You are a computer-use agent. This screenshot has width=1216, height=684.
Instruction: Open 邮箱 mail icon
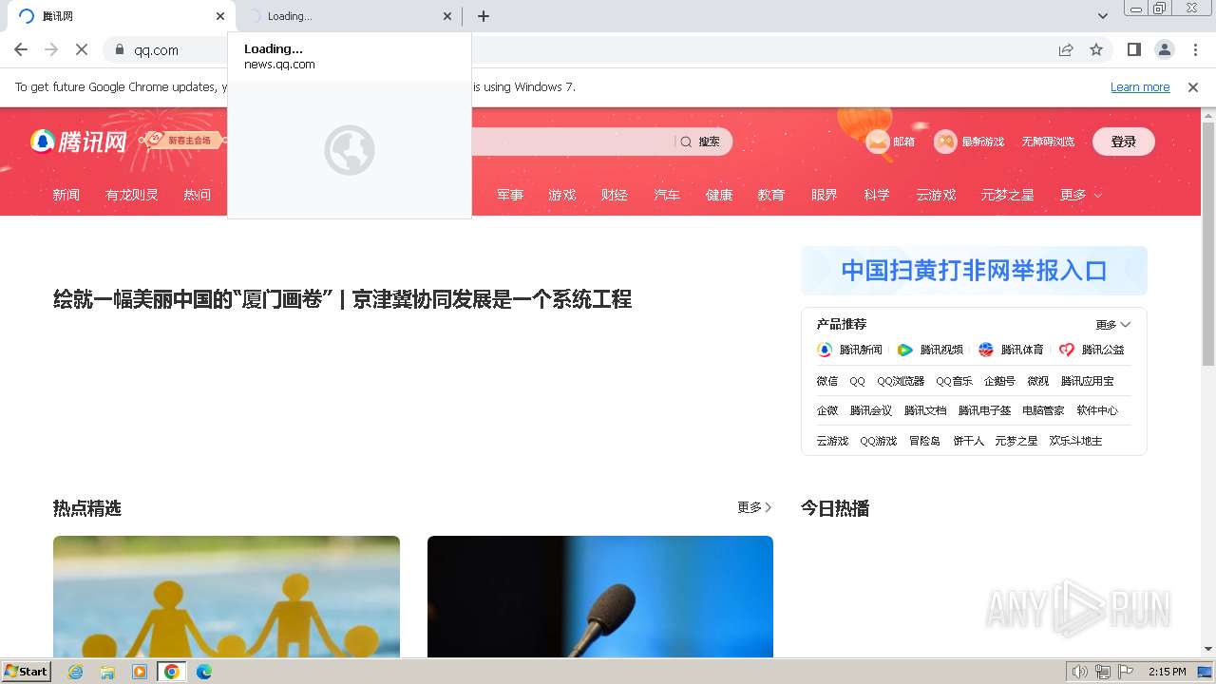[x=891, y=142]
